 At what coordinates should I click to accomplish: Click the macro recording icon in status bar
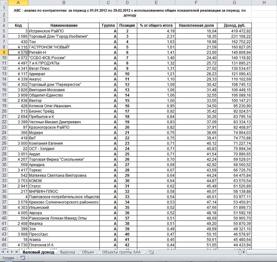click(22, 258)
